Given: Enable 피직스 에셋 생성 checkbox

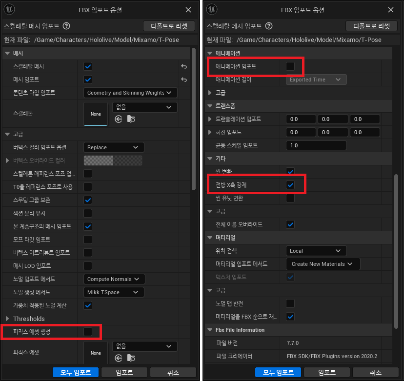Looking at the screenshot, I should [88, 332].
